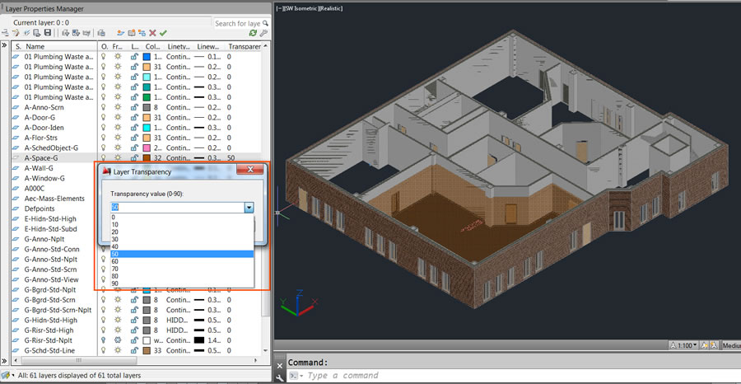Screen dimensions: 741x384
Task: Select transparency value 80 from list
Action: point(183,276)
